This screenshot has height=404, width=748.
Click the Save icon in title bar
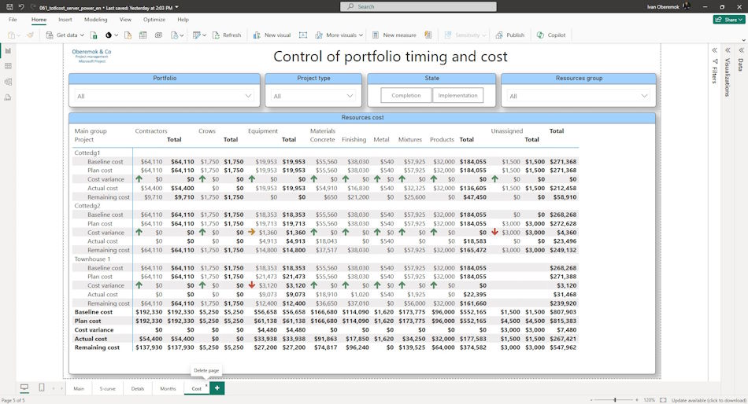[9, 6]
